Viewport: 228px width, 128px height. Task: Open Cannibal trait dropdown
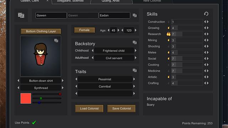tap(105, 86)
